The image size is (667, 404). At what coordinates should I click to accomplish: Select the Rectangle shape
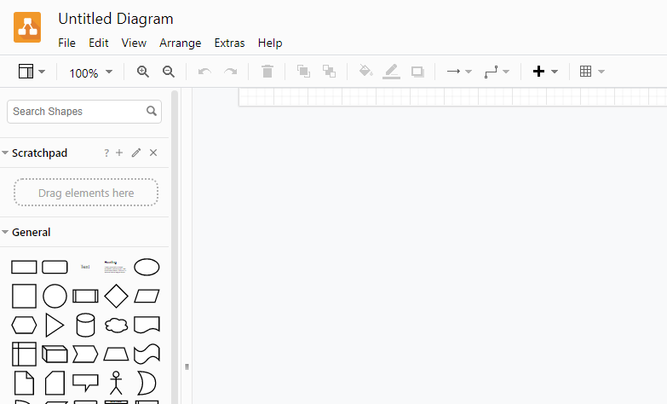pos(24,267)
